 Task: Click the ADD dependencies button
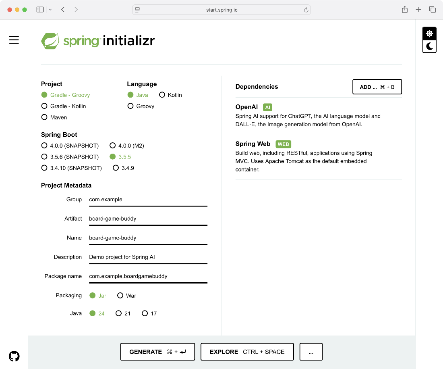click(x=377, y=87)
